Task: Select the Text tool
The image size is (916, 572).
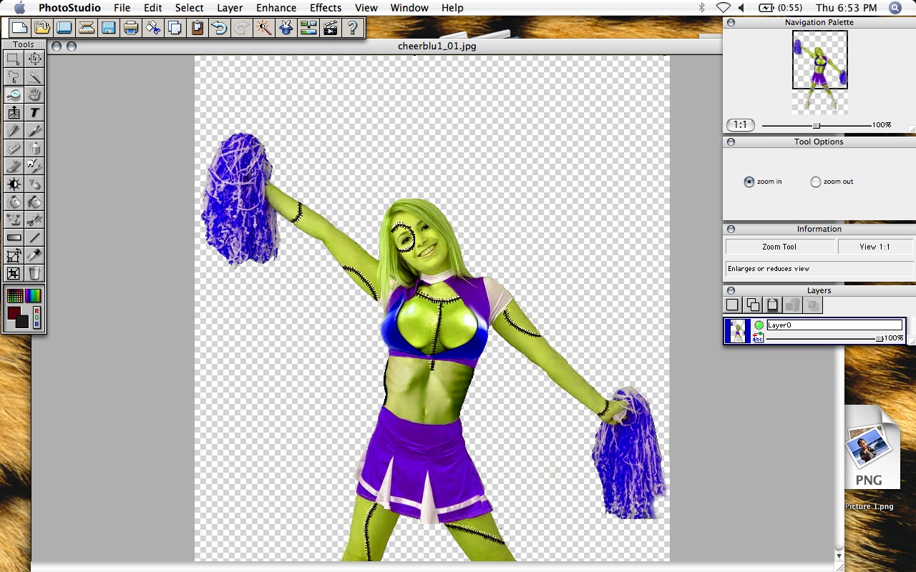Action: tap(34, 112)
